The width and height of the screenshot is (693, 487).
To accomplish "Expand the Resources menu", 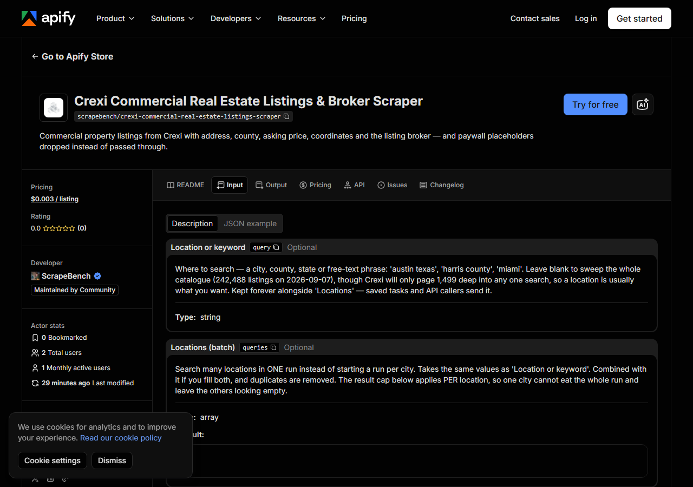I will (302, 18).
